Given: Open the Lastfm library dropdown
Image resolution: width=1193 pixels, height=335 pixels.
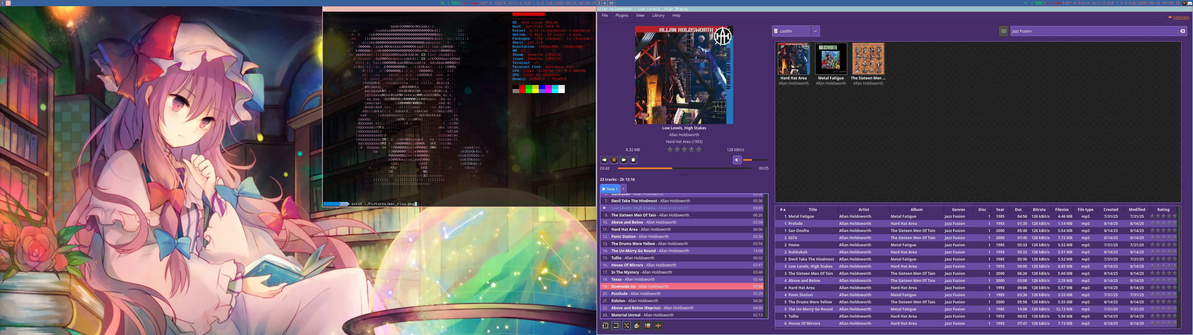Looking at the screenshot, I should (x=815, y=31).
